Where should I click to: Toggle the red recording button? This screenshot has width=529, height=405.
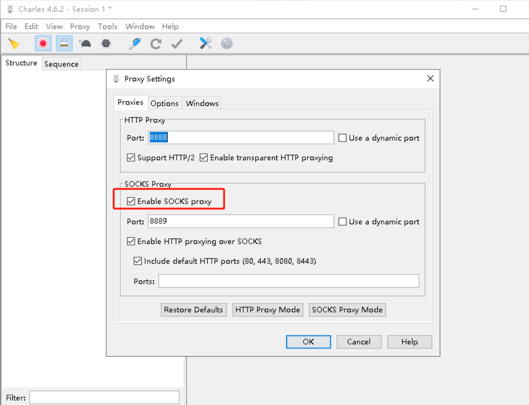(x=43, y=43)
